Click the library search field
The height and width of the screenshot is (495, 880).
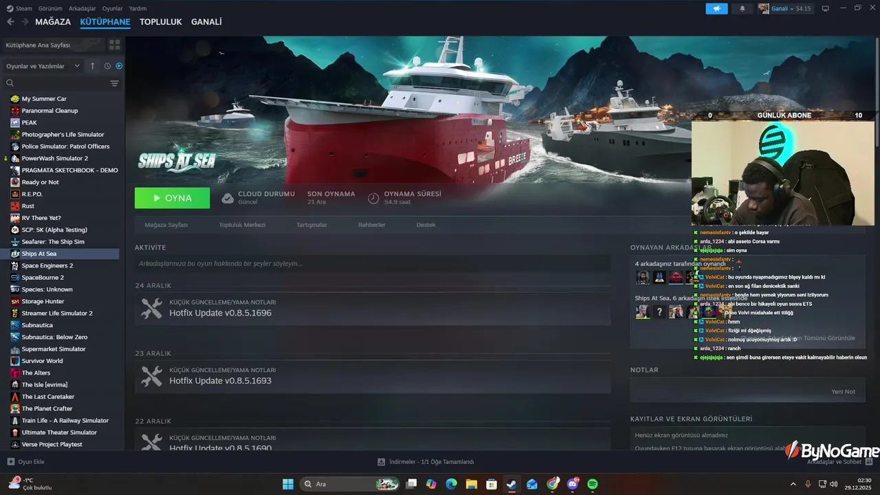55,83
